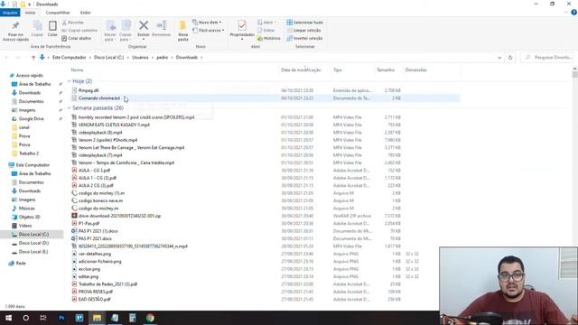Click the Copiar ribbon icon
This screenshot has width=578, height=325.
tap(37, 26)
